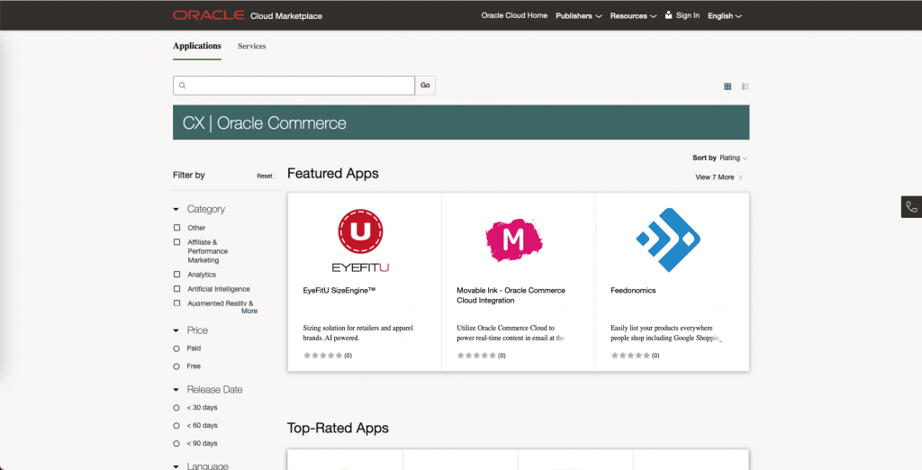Select the Paid price option

[176, 348]
